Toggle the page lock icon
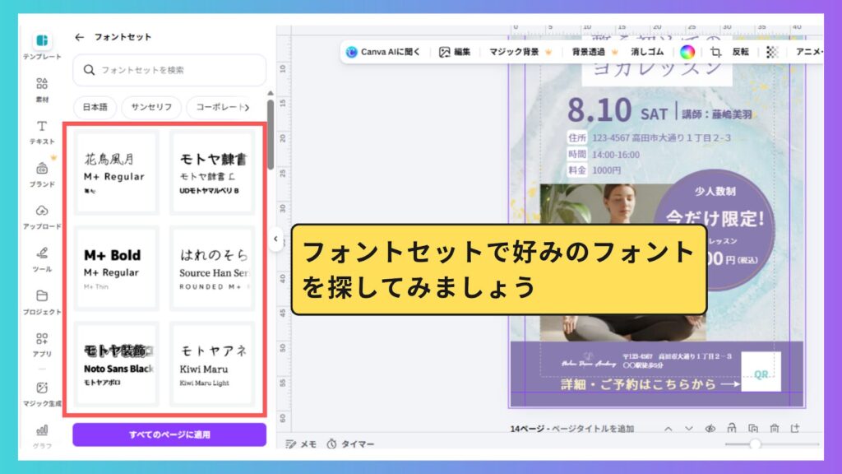 click(732, 429)
